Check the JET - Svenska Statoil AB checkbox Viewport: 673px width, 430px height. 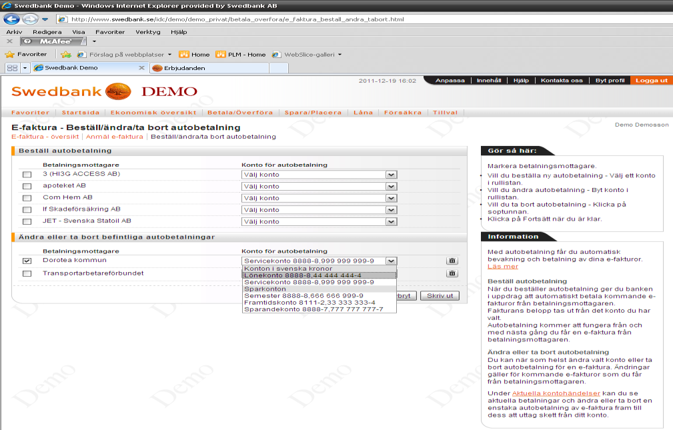coord(27,221)
